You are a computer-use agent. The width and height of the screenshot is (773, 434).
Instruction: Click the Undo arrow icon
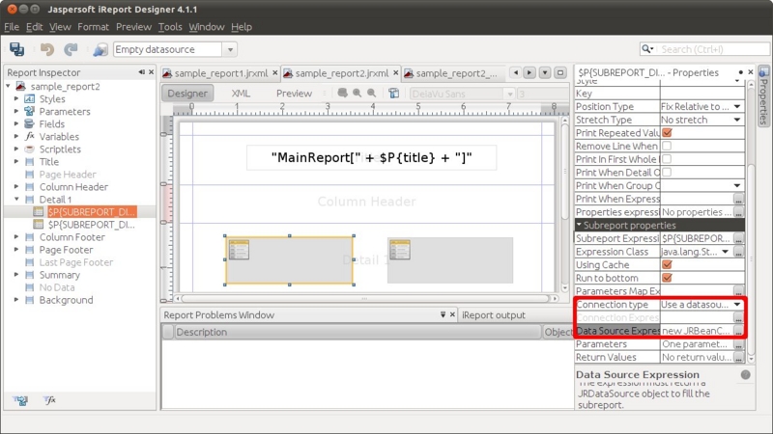point(47,49)
